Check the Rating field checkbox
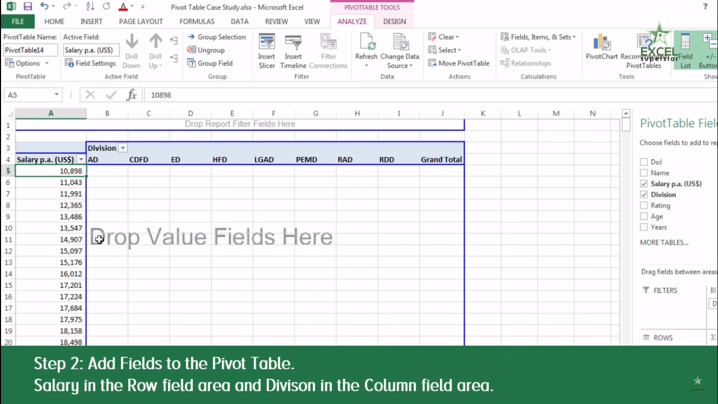 point(644,206)
